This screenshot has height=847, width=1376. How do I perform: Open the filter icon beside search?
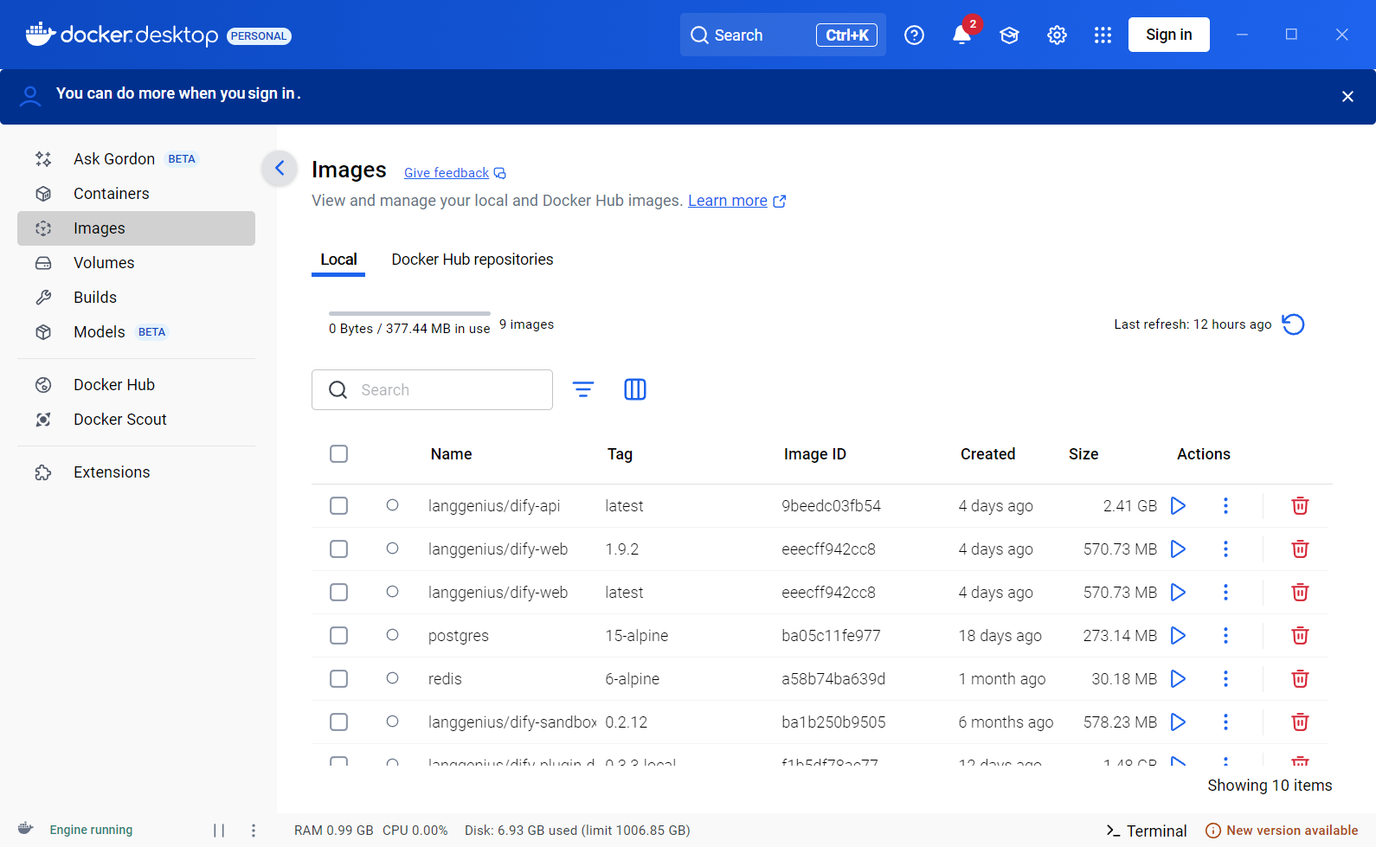pyautogui.click(x=583, y=389)
